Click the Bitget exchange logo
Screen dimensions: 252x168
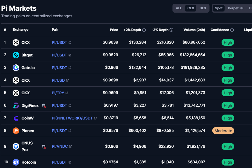16,55
